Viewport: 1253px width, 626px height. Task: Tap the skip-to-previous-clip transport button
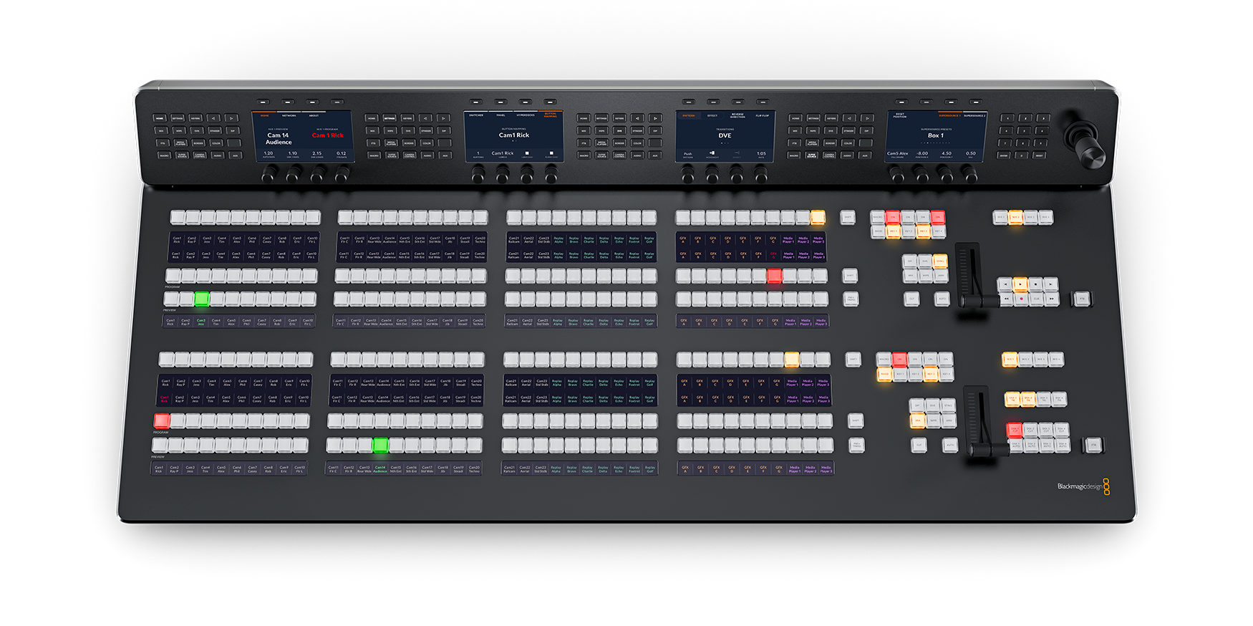click(1005, 284)
